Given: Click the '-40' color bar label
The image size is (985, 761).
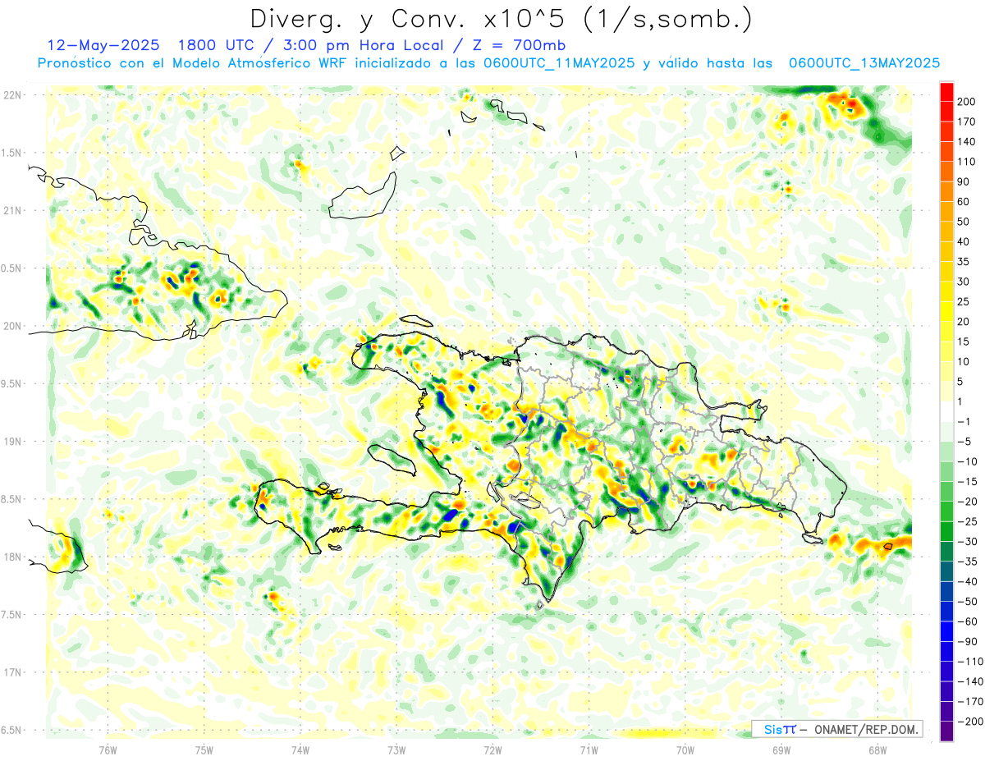Looking at the screenshot, I should pyautogui.click(x=966, y=582).
